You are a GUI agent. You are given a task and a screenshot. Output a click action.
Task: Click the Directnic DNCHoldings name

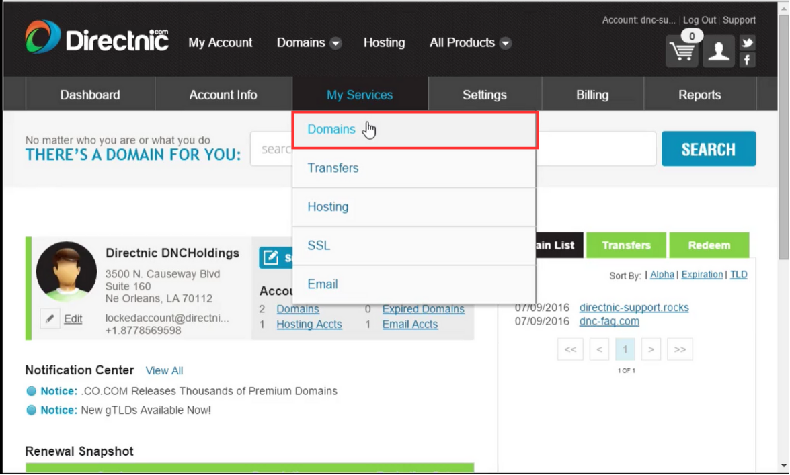(x=172, y=253)
